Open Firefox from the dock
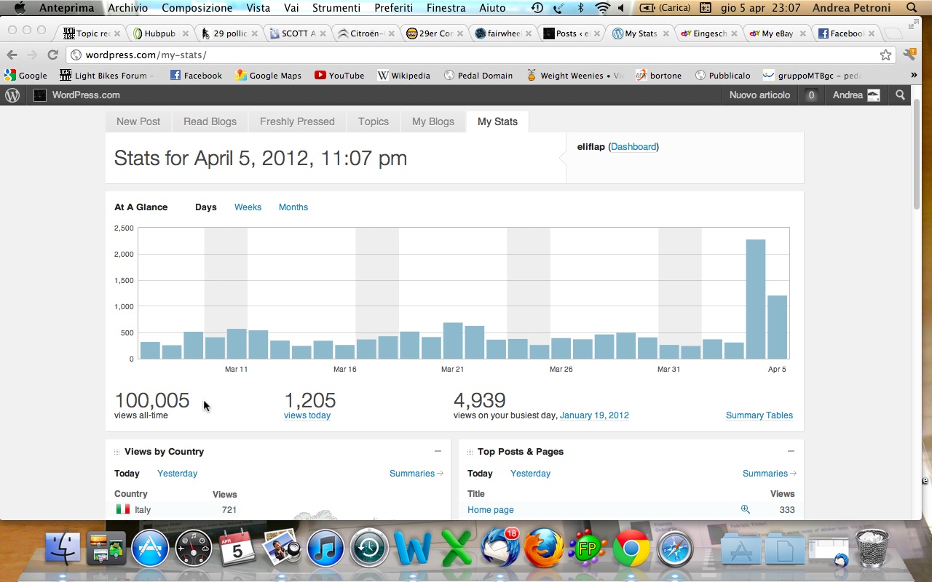The image size is (932, 582). coord(543,549)
